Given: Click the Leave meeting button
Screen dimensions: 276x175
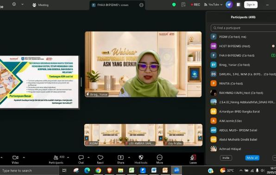Looking at the screenshot, I should tap(193, 160).
